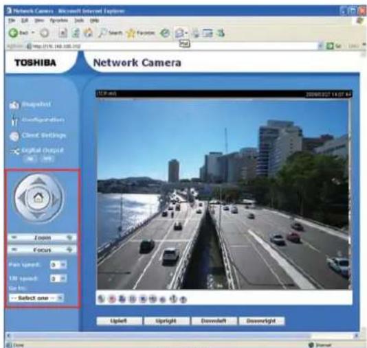The image size is (367, 348).
Task: Click the Upleft button
Action: point(119,321)
